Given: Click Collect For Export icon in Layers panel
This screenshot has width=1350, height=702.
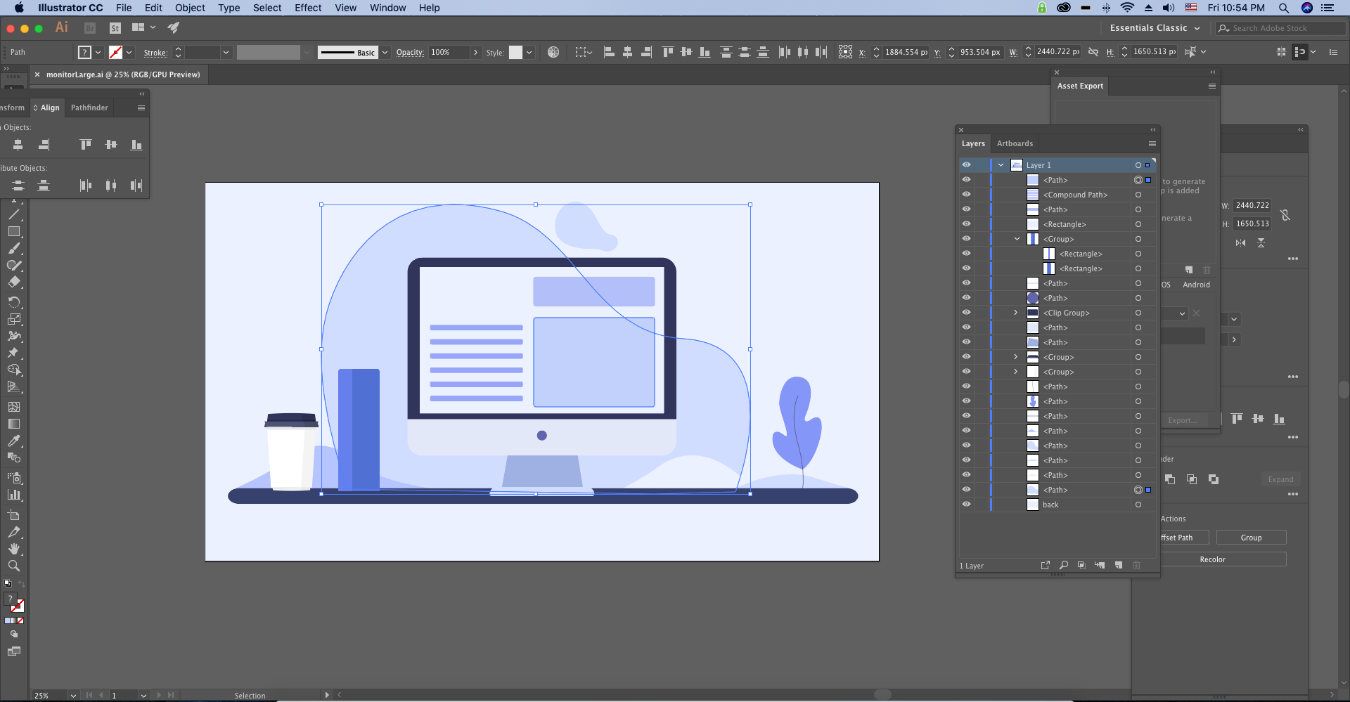Looking at the screenshot, I should click(x=1046, y=565).
